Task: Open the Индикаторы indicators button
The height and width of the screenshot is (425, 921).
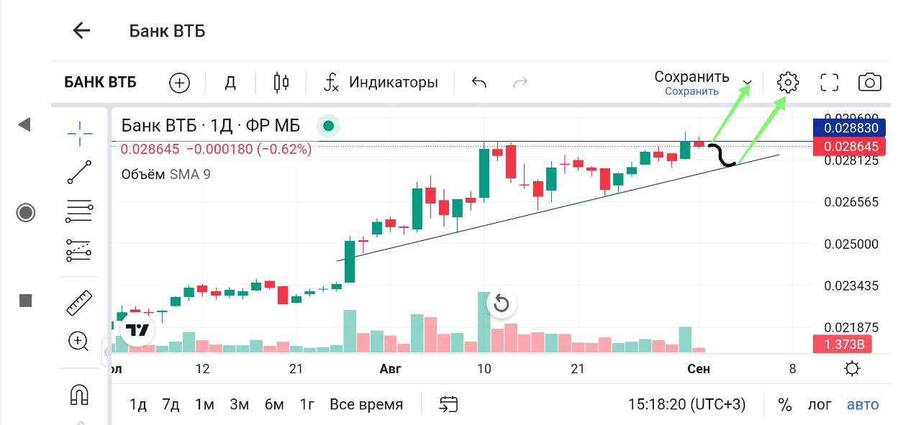Action: tap(381, 83)
